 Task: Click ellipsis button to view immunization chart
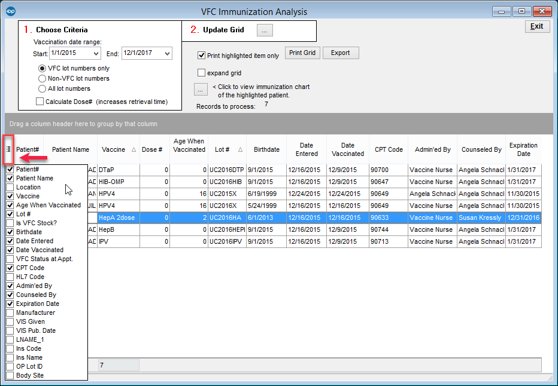click(x=201, y=90)
